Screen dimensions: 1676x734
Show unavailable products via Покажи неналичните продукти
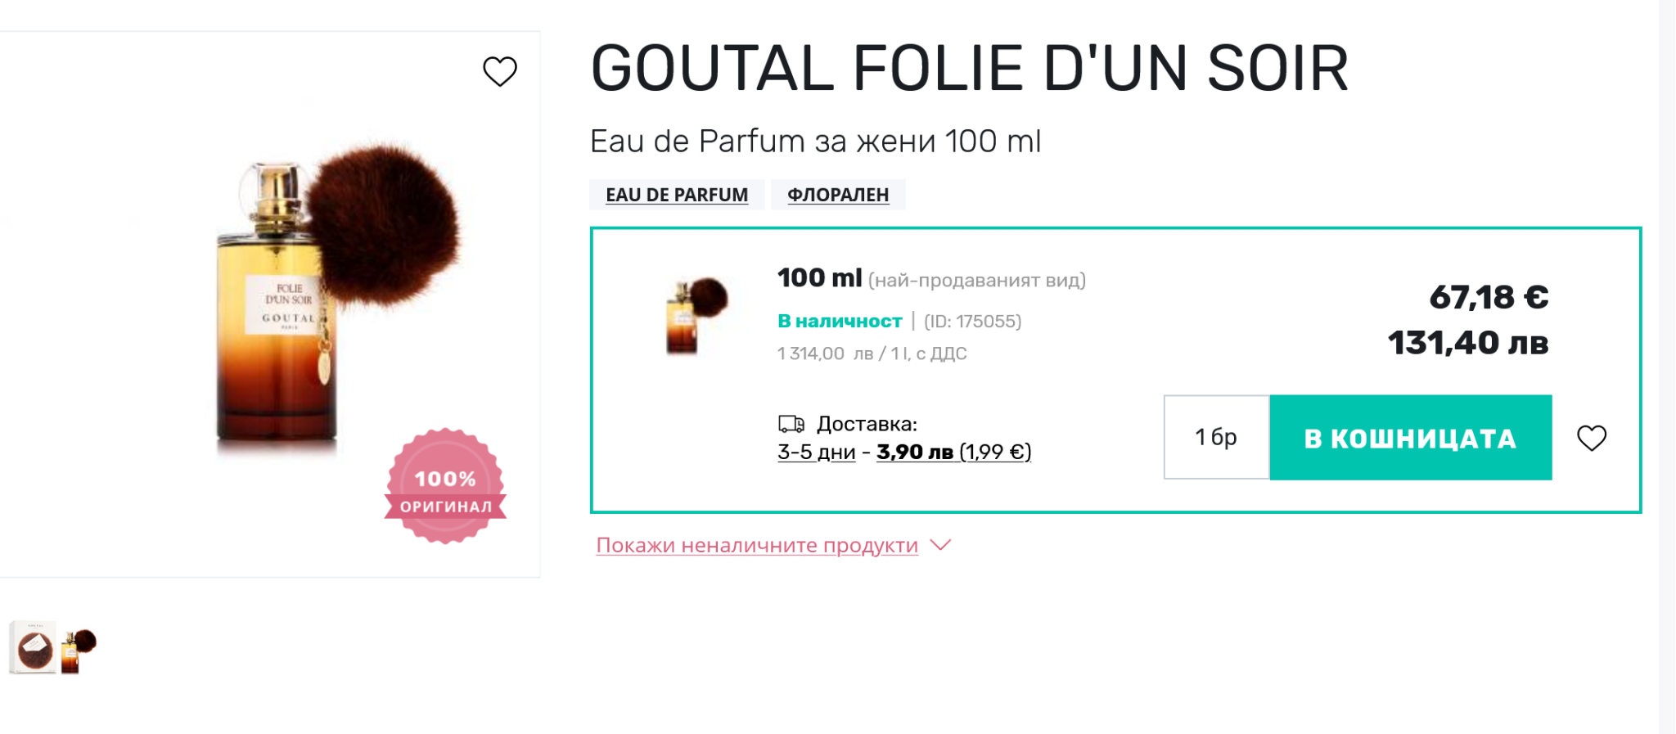click(757, 545)
